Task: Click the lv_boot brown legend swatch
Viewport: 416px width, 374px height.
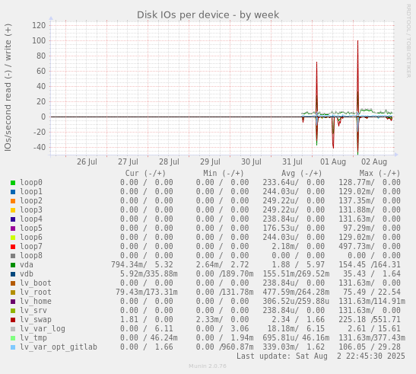Action: pyautogui.click(x=13, y=283)
